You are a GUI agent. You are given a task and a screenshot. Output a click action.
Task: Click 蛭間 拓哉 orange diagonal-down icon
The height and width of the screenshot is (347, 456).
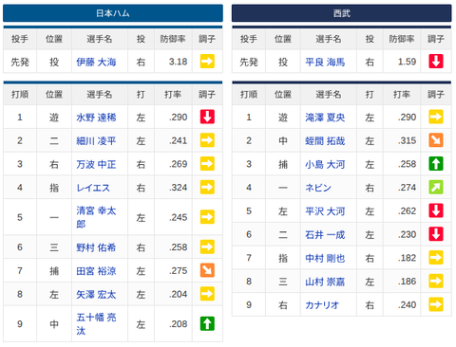click(436, 140)
